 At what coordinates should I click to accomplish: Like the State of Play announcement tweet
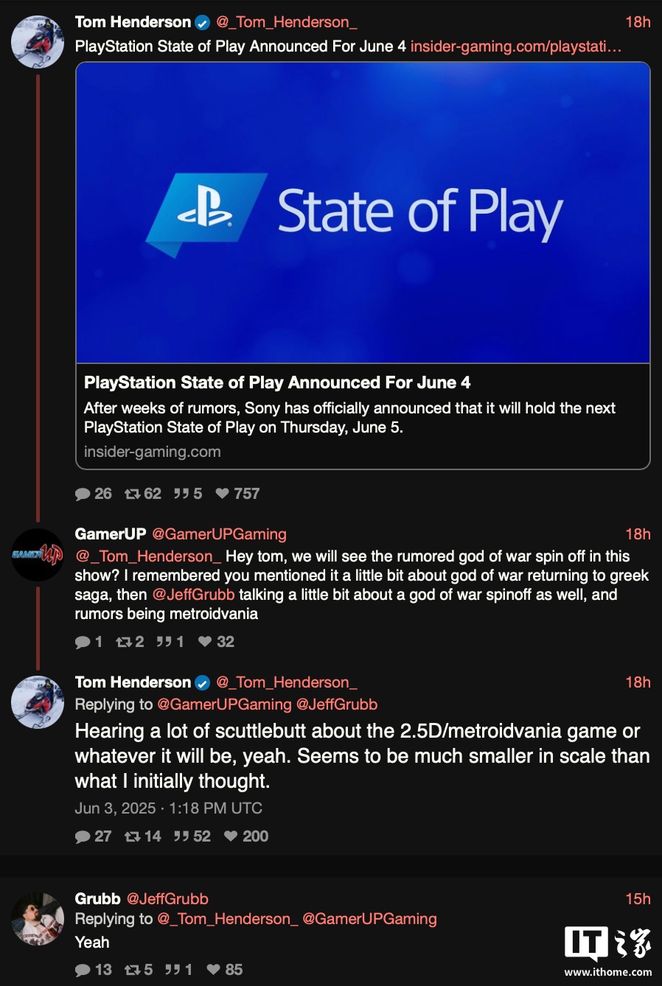tap(222, 494)
